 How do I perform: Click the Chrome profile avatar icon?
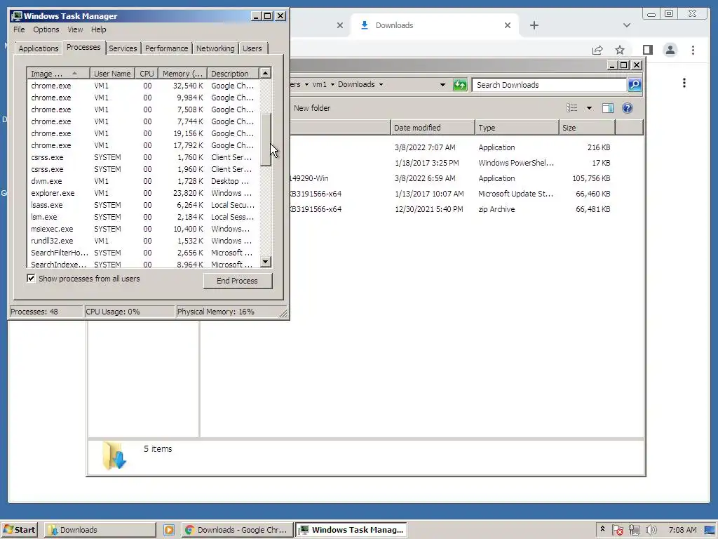coord(670,50)
